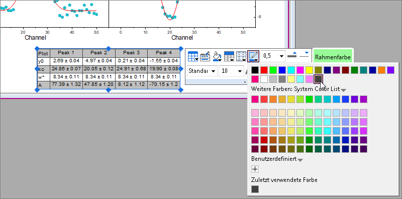Select the magenta swatch in top row
The height and width of the screenshot is (199, 402).
tap(300, 70)
